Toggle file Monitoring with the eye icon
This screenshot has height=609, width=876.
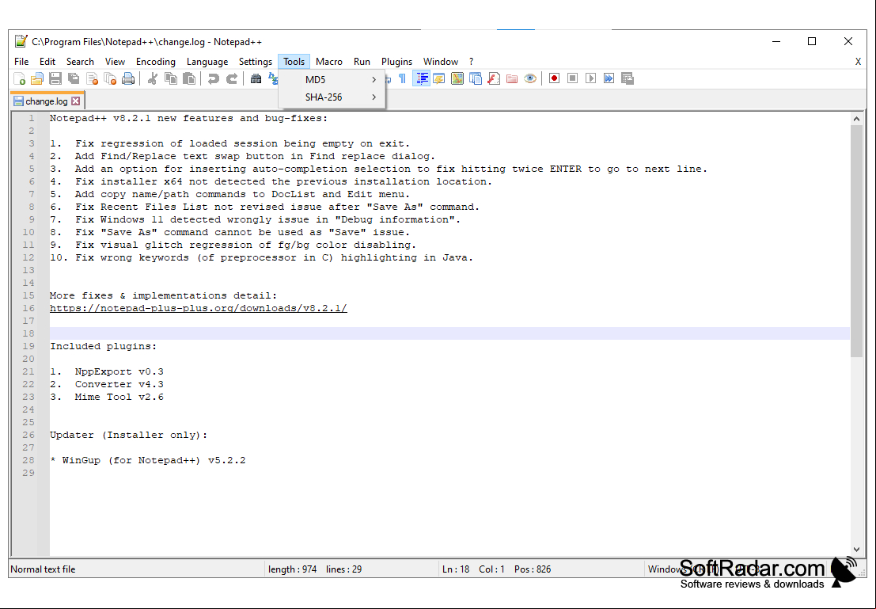pyautogui.click(x=530, y=79)
